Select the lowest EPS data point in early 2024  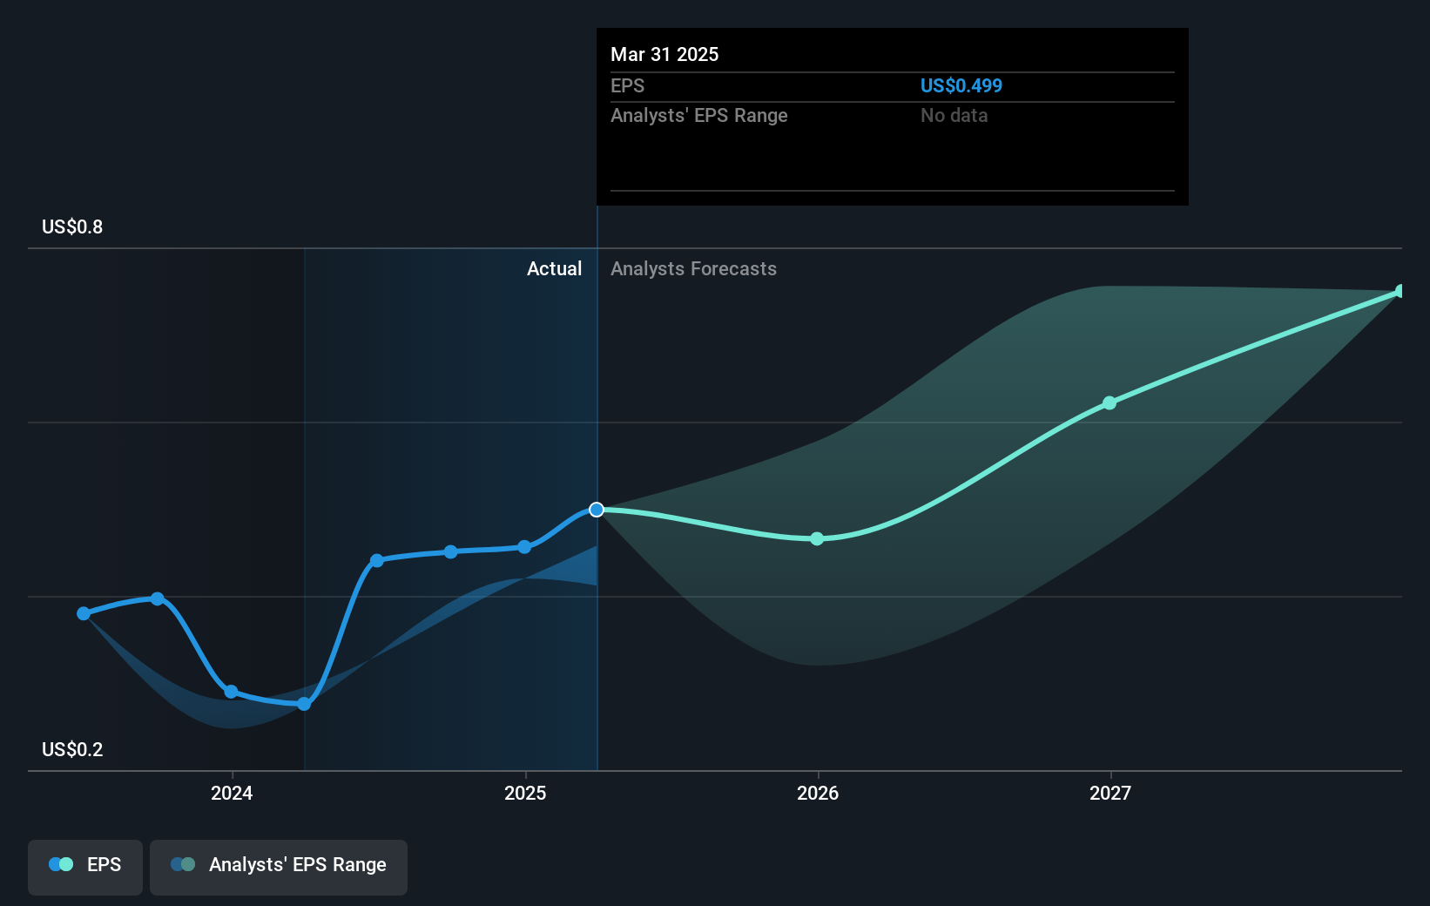(x=304, y=704)
